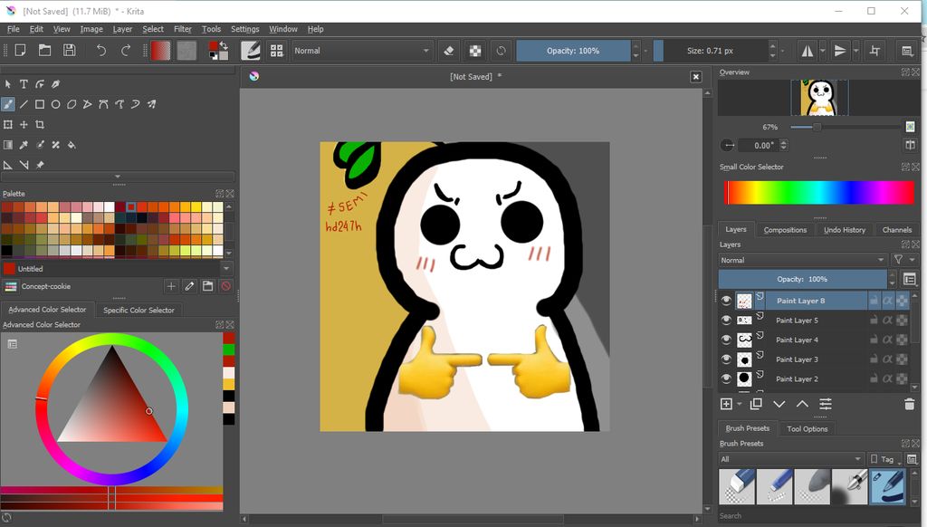The height and width of the screenshot is (527, 927).
Task: Select the Color Picker eyedropper tool
Action: [24, 144]
